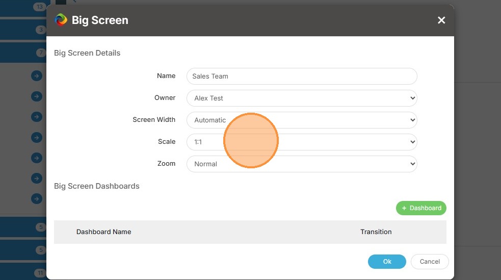Click the topmost blue arrow icon in sidebar
This screenshot has width=501, height=280.
pyautogui.click(x=37, y=76)
